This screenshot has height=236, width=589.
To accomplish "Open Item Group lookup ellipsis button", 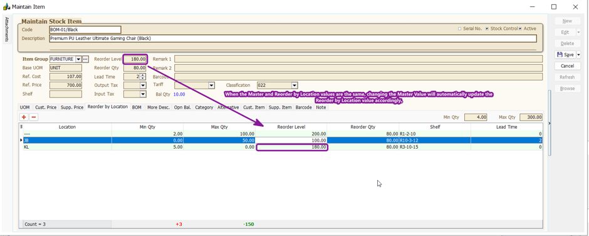I will (x=85, y=59).
